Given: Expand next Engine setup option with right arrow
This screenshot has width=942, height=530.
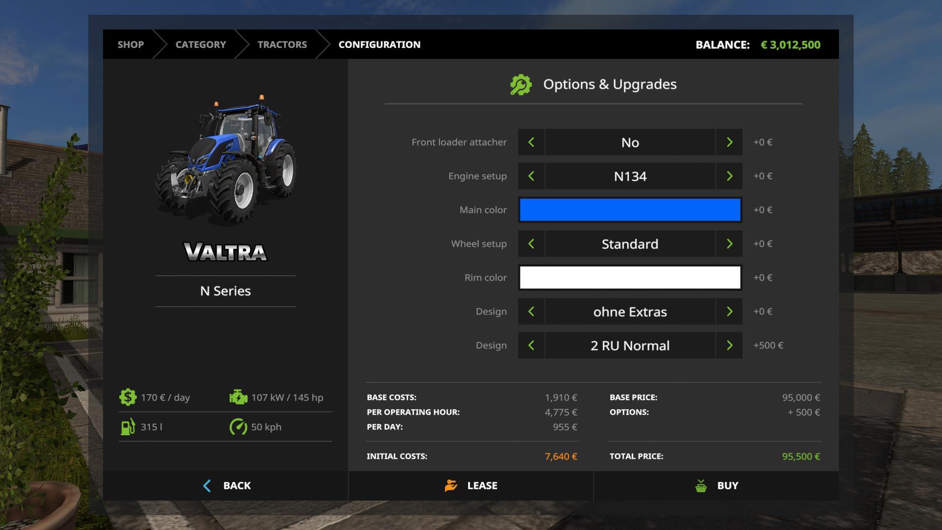Looking at the screenshot, I should 730,176.
